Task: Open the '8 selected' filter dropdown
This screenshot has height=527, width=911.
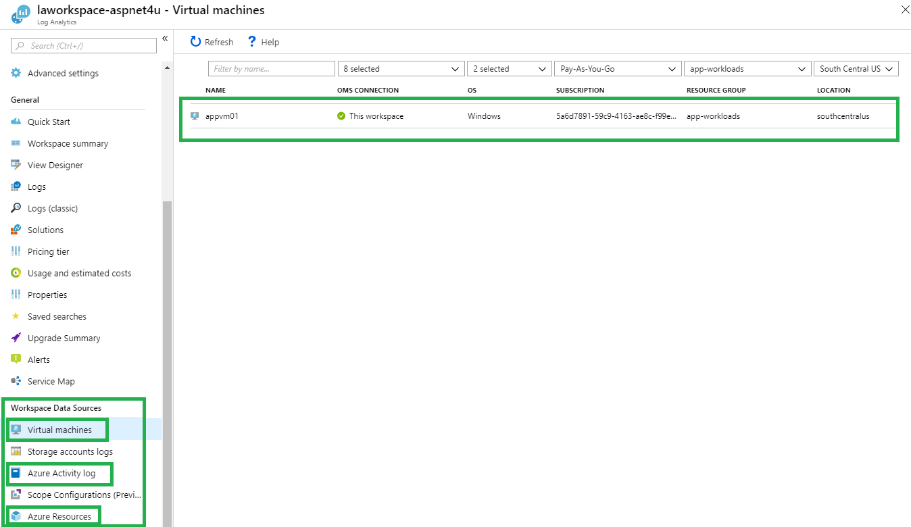Action: [x=401, y=69]
